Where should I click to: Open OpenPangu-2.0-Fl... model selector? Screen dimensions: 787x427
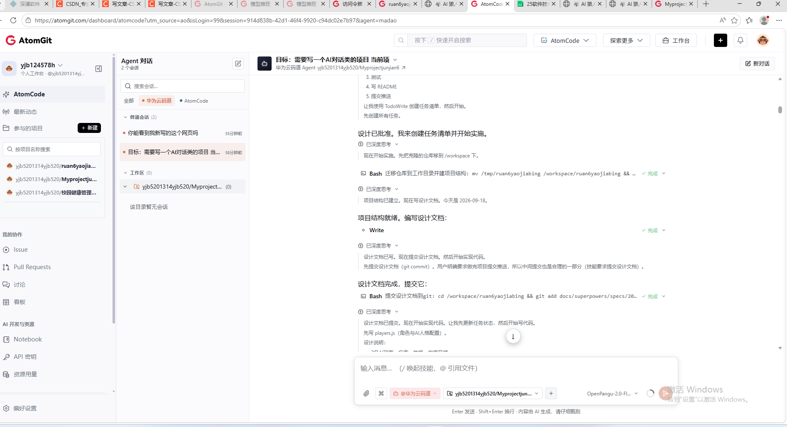(x=613, y=393)
